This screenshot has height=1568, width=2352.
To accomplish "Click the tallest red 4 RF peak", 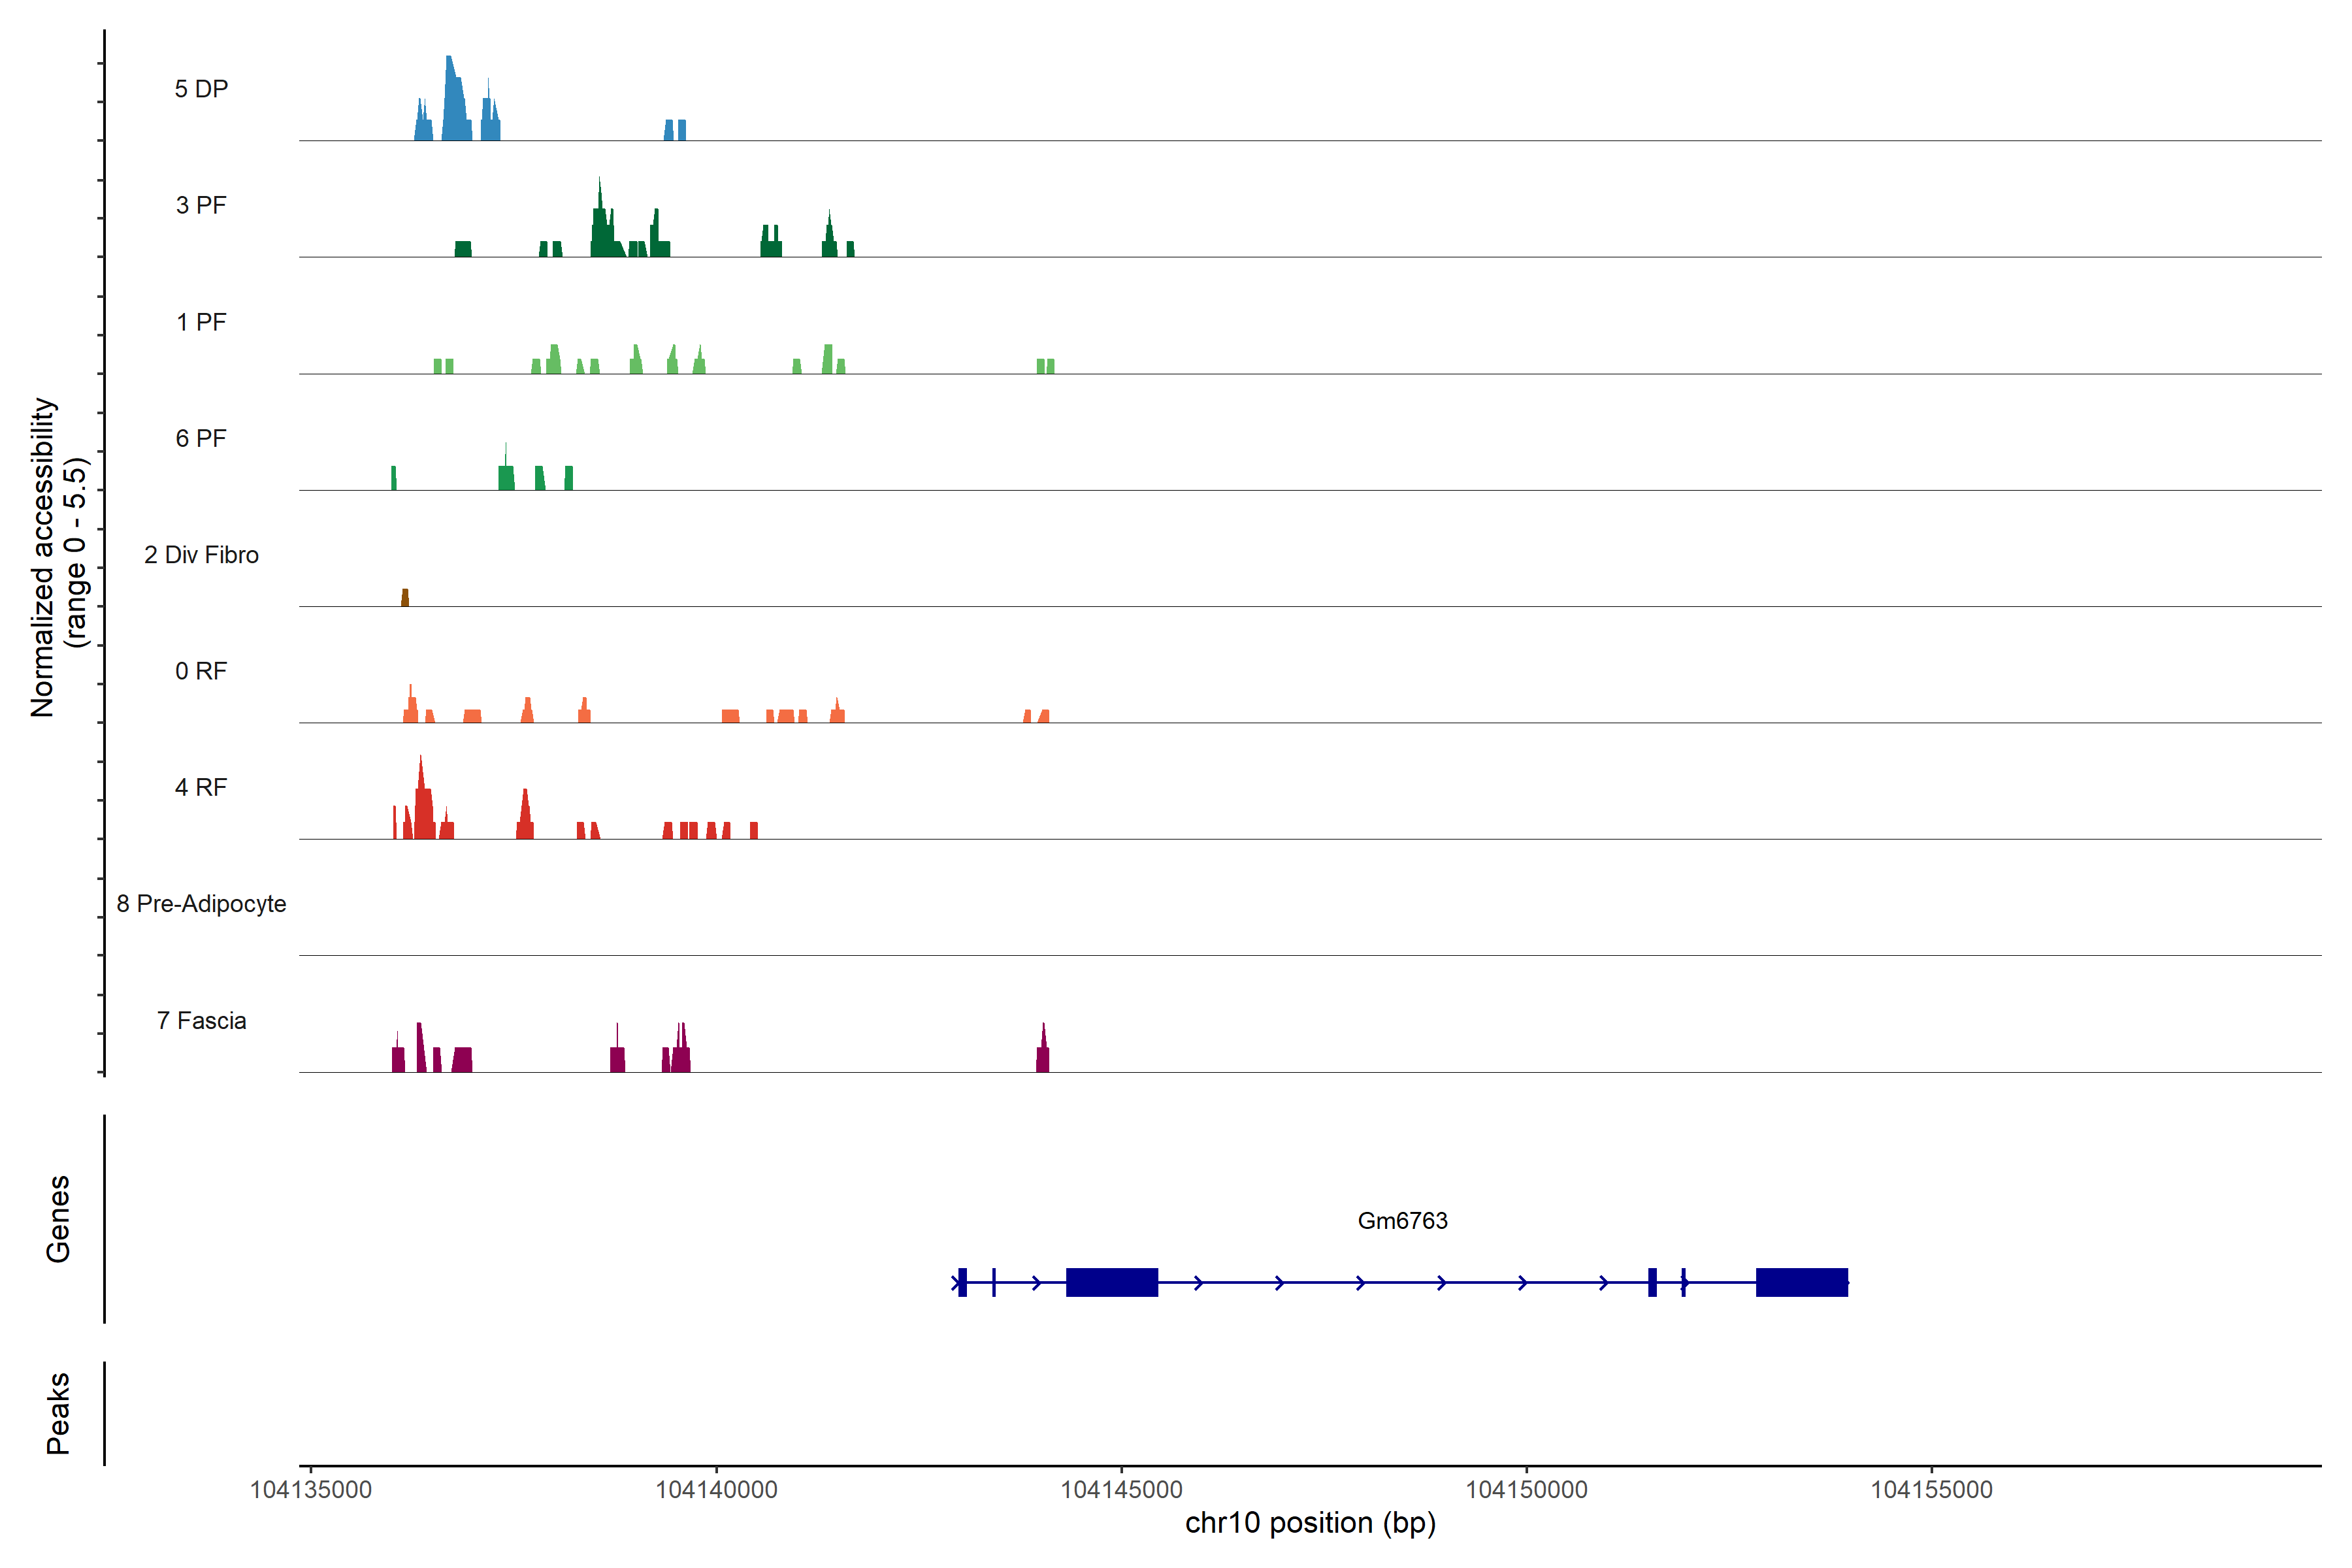I will (x=423, y=805).
